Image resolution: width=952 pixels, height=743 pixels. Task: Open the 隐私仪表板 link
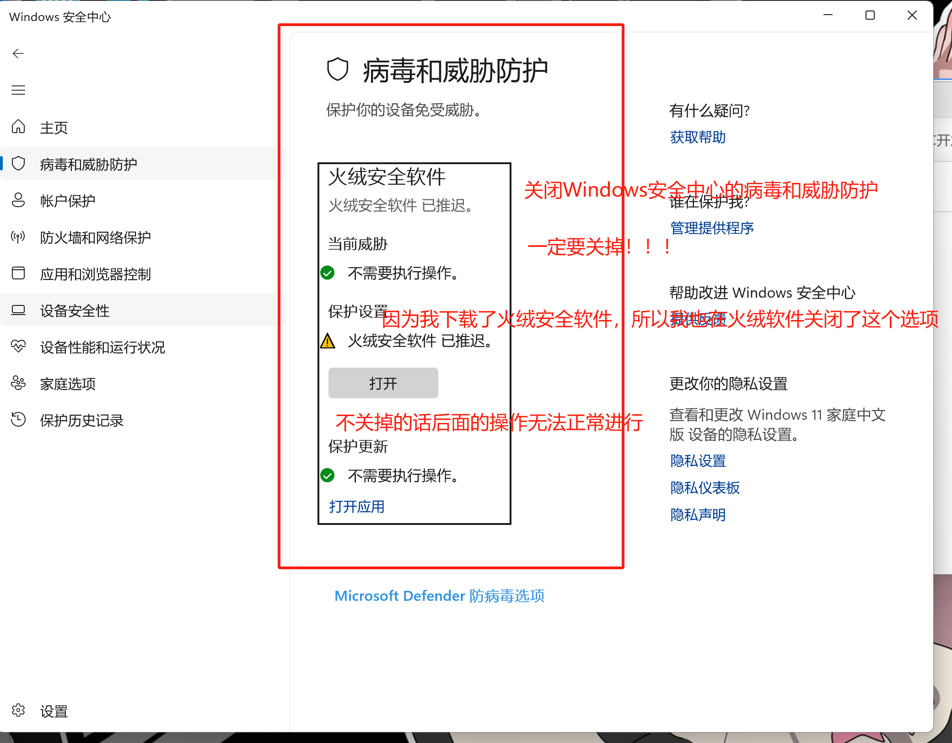tap(705, 488)
